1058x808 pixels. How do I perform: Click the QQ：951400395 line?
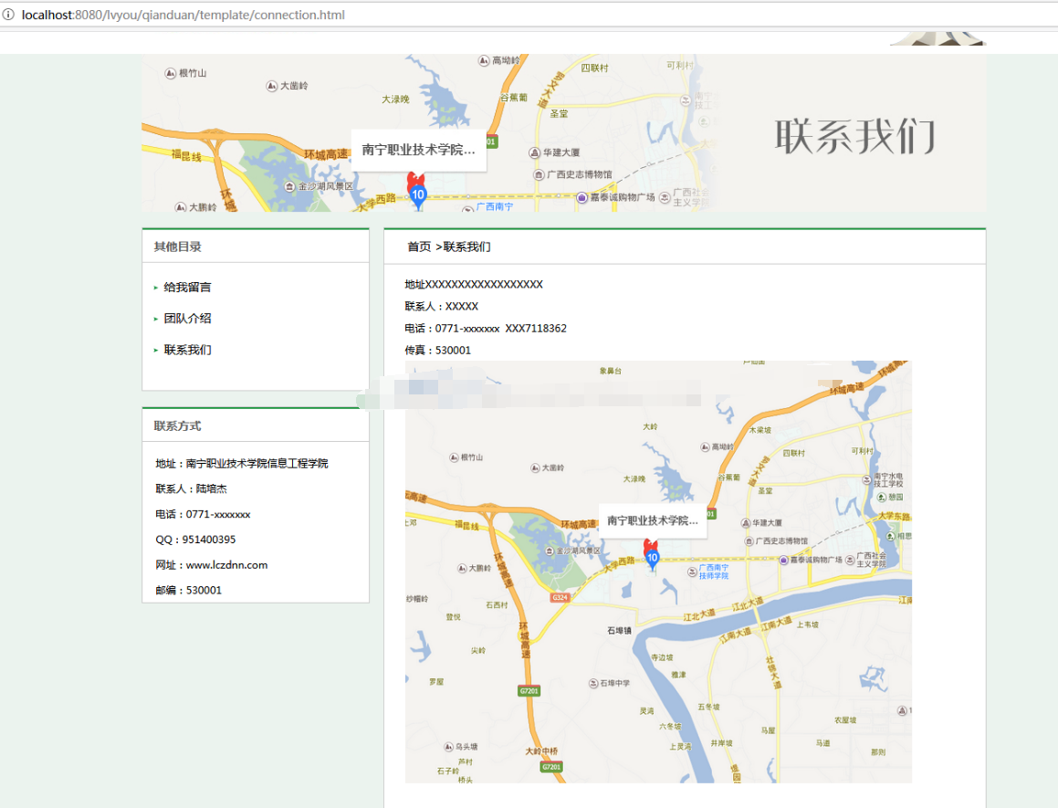(x=195, y=540)
